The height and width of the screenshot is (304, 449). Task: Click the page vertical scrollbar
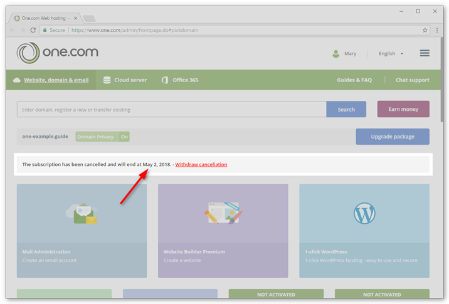pyautogui.click(x=442, y=80)
